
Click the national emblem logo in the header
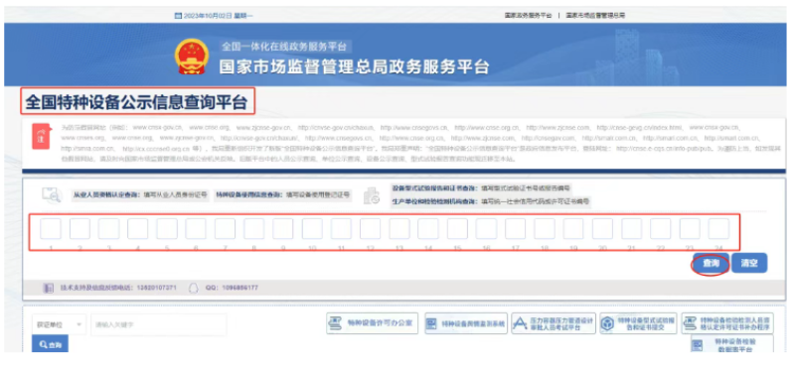pos(192,57)
